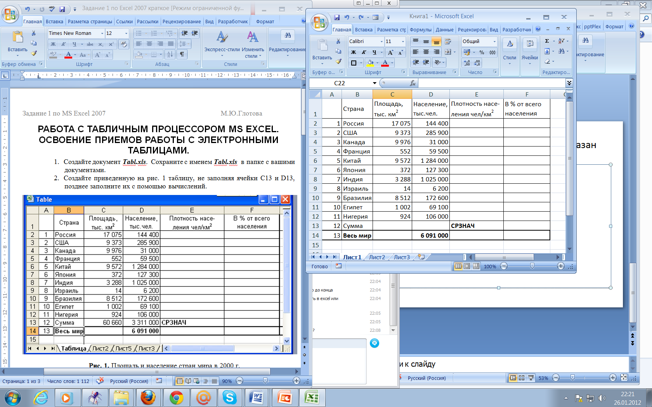Click Bold button in Excel font group
Image resolution: width=652 pixels, height=407 pixels.
click(x=353, y=52)
